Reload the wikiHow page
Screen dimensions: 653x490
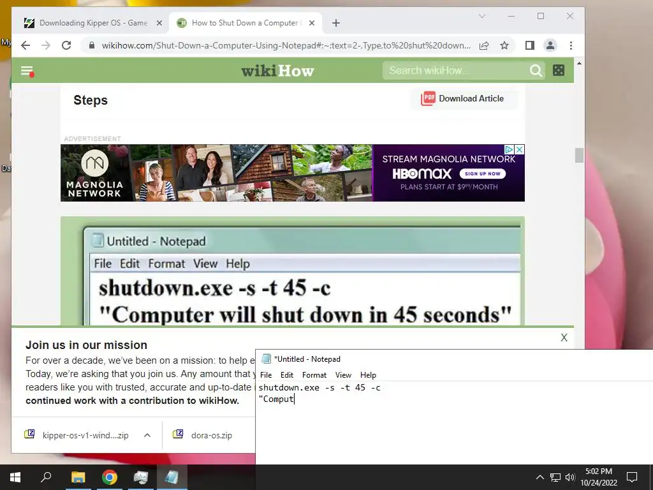66,45
